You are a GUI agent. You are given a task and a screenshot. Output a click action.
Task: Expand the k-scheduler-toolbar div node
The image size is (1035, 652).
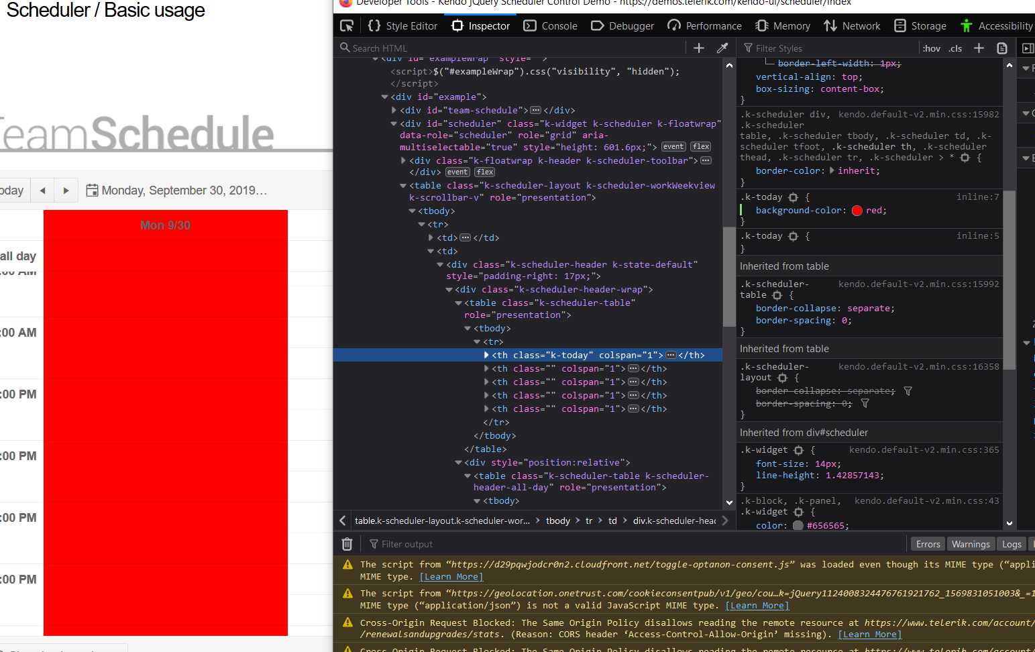[403, 160]
